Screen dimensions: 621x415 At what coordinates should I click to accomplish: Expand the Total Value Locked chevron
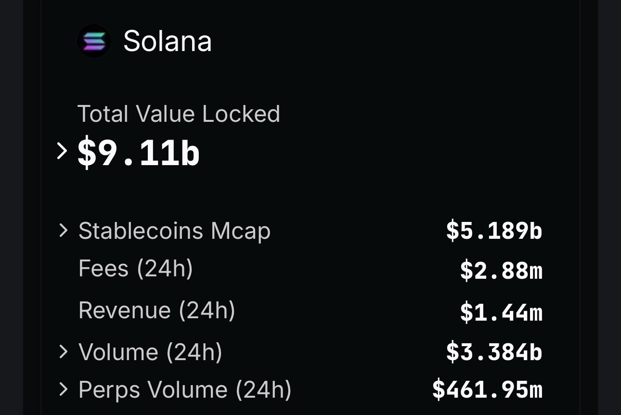coord(62,151)
